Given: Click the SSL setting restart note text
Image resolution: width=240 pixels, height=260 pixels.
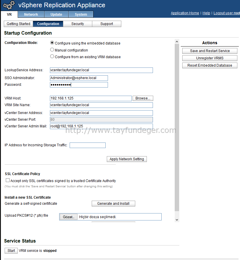Looking at the screenshot, I should 59,186.
